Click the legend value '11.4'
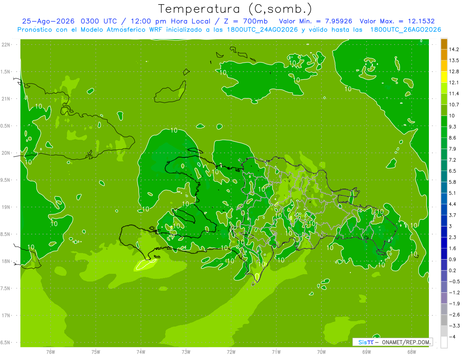The height and width of the screenshot is (357, 462). point(454,94)
